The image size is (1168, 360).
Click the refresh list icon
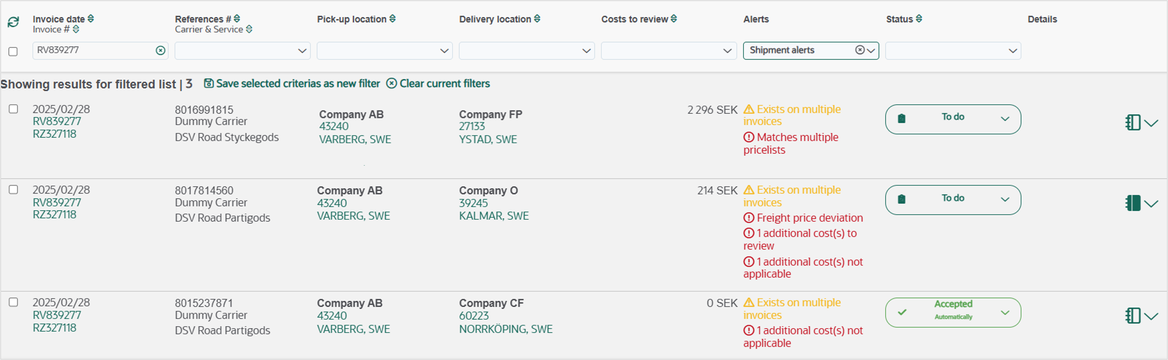point(13,22)
